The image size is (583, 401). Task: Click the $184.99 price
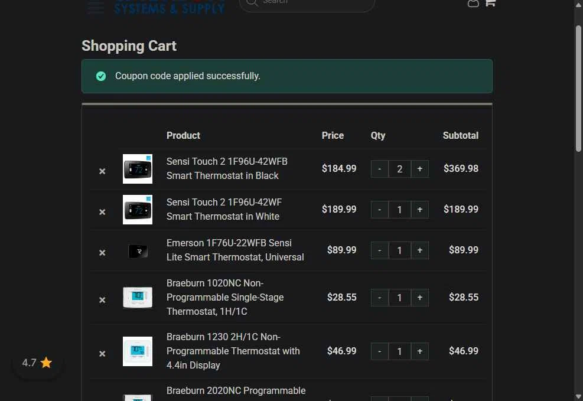pos(339,169)
